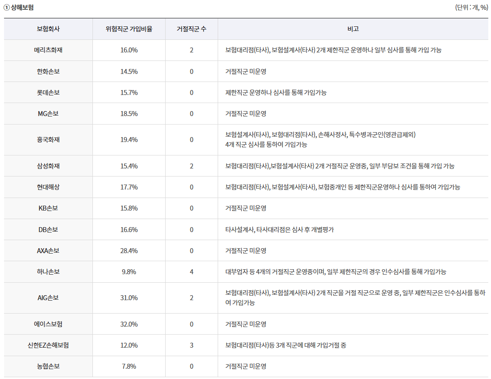
Task: Click 농협손보 remark 거절직군 미운영
Action: pos(246,366)
